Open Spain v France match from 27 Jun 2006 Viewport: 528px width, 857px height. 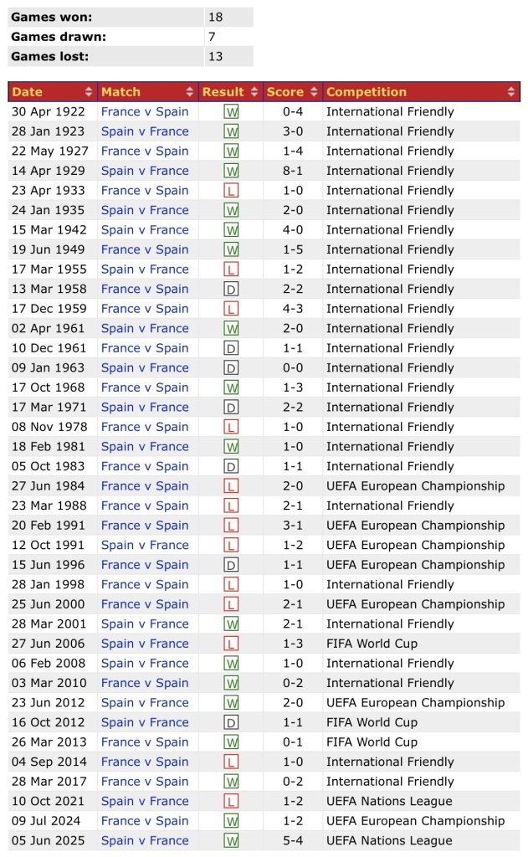point(145,644)
